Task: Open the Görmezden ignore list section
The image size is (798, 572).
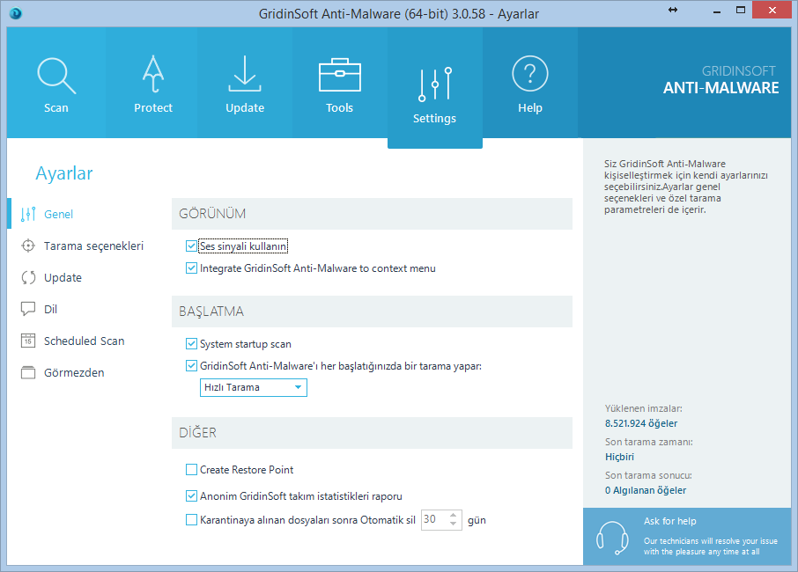Action: coord(74,373)
